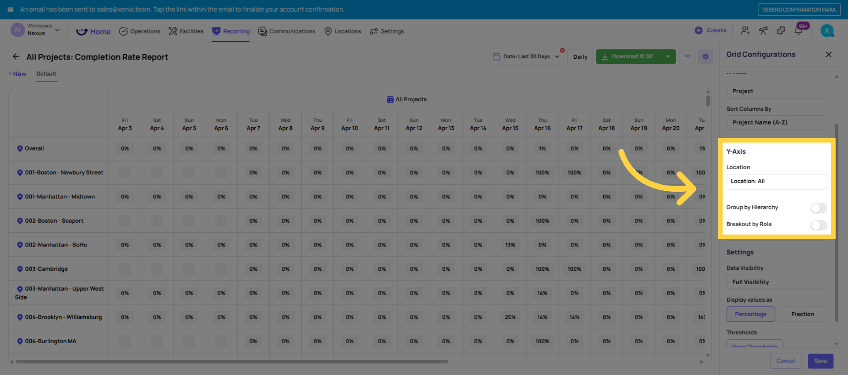848x375 pixels.
Task: Click the Facilities tools icon
Action: [x=173, y=31]
